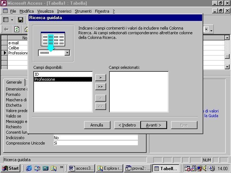Go back with < Indietro button
The height and width of the screenshot is (173, 231).
coord(127,125)
